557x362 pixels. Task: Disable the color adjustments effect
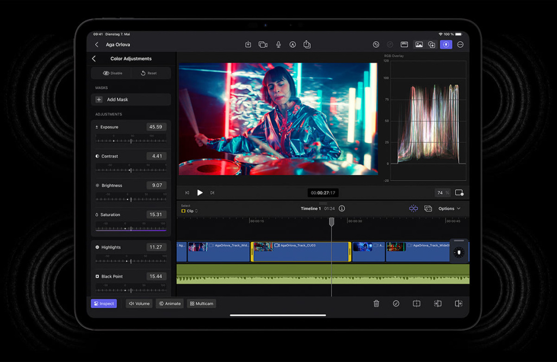coord(112,73)
